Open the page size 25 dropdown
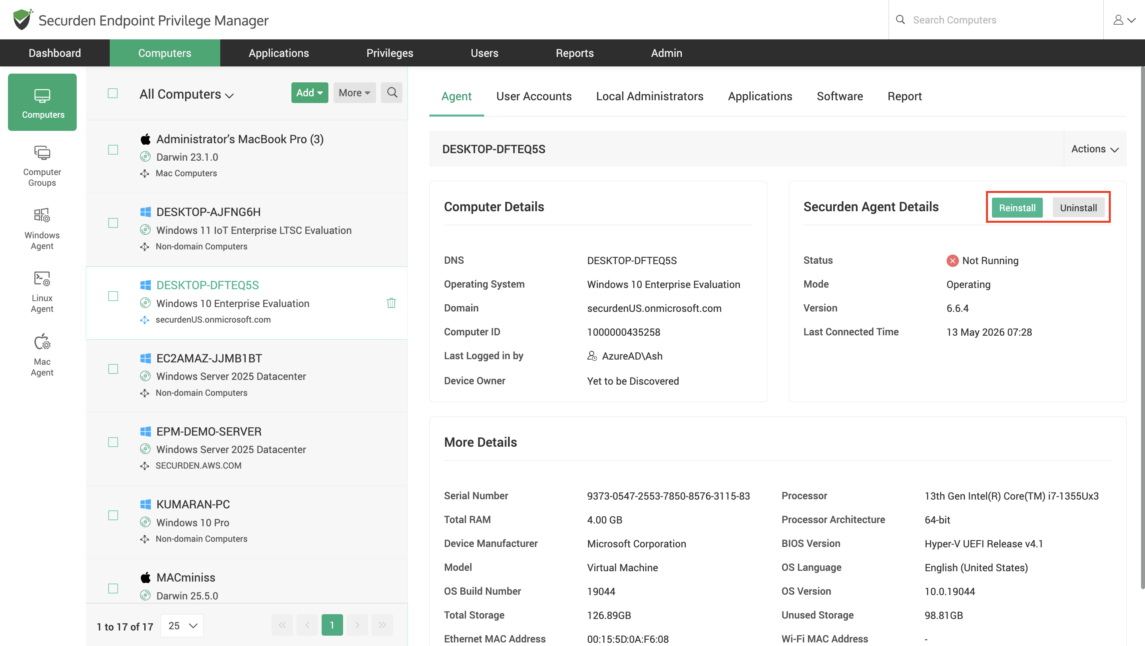This screenshot has width=1145, height=646. click(182, 626)
